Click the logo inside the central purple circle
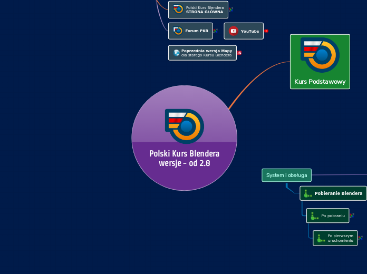367x274 pixels. (185, 126)
